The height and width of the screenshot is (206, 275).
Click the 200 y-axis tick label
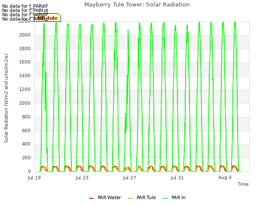[26, 158]
